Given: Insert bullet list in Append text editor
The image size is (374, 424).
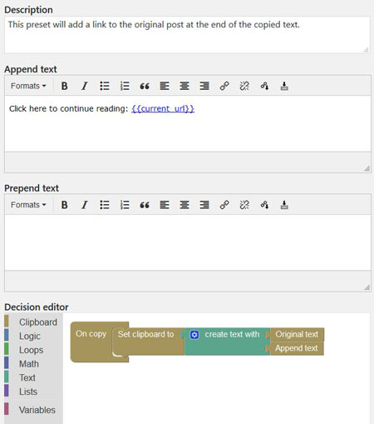Looking at the screenshot, I should pyautogui.click(x=105, y=86).
